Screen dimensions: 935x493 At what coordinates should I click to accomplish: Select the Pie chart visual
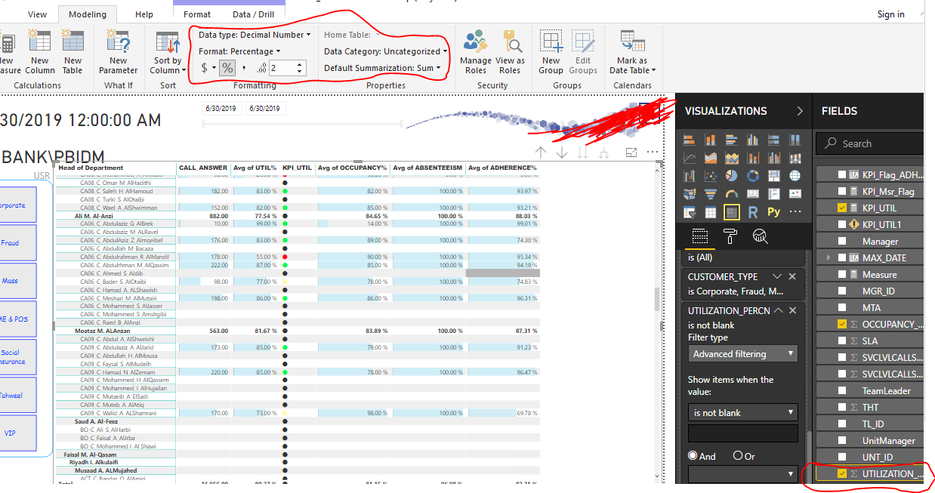(731, 176)
